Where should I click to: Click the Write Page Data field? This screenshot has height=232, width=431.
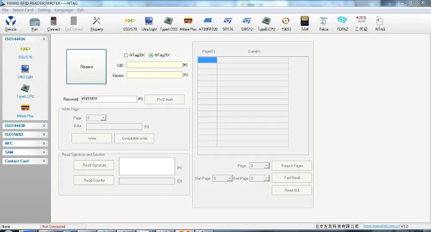(114, 126)
